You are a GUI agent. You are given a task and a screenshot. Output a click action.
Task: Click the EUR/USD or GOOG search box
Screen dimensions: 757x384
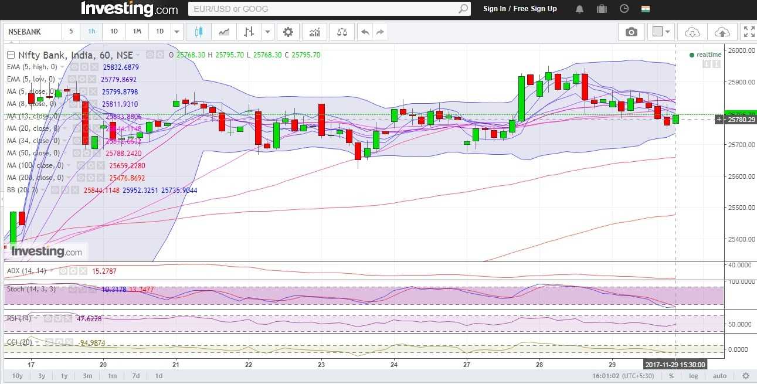click(x=330, y=9)
